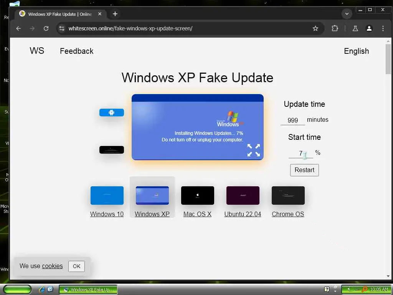393x295 pixels.
Task: Open site information icon in address bar
Action: point(62,28)
